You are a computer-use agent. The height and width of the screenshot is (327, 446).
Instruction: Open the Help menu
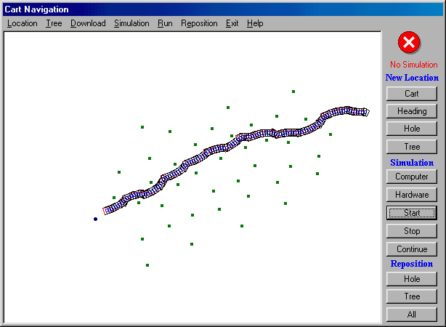(x=255, y=23)
